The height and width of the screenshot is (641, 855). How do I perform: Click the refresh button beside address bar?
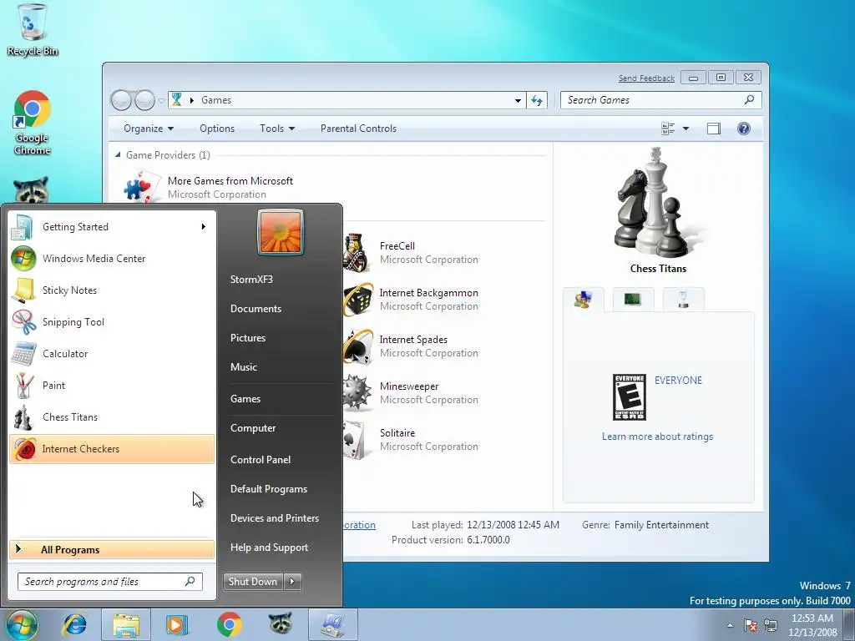click(537, 100)
